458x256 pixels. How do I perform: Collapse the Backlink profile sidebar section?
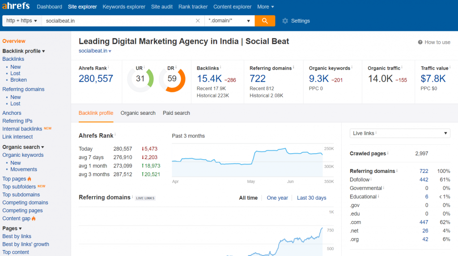coord(24,51)
